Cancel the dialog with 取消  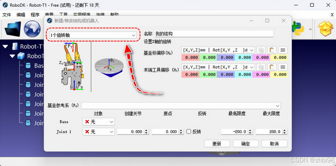(x=274, y=144)
